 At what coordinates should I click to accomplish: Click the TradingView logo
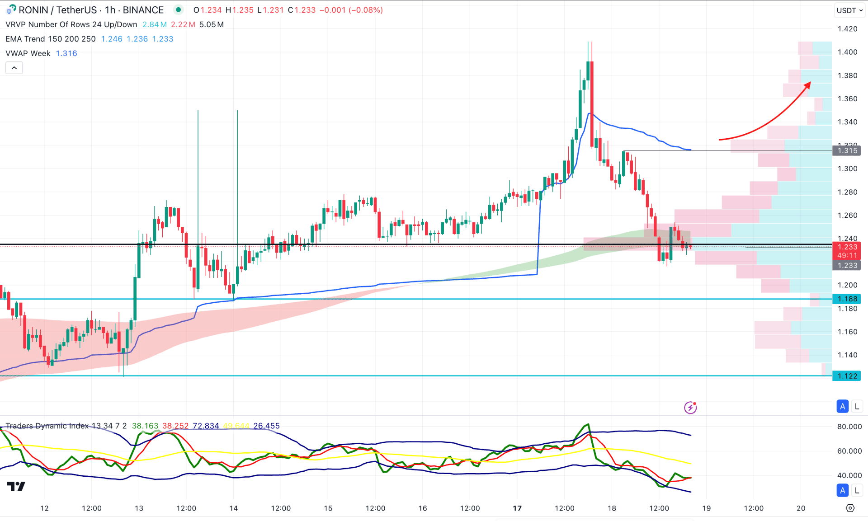point(16,486)
